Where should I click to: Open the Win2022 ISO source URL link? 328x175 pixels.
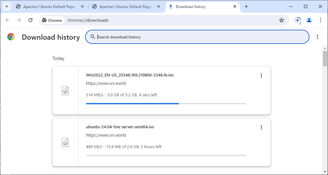point(106,84)
